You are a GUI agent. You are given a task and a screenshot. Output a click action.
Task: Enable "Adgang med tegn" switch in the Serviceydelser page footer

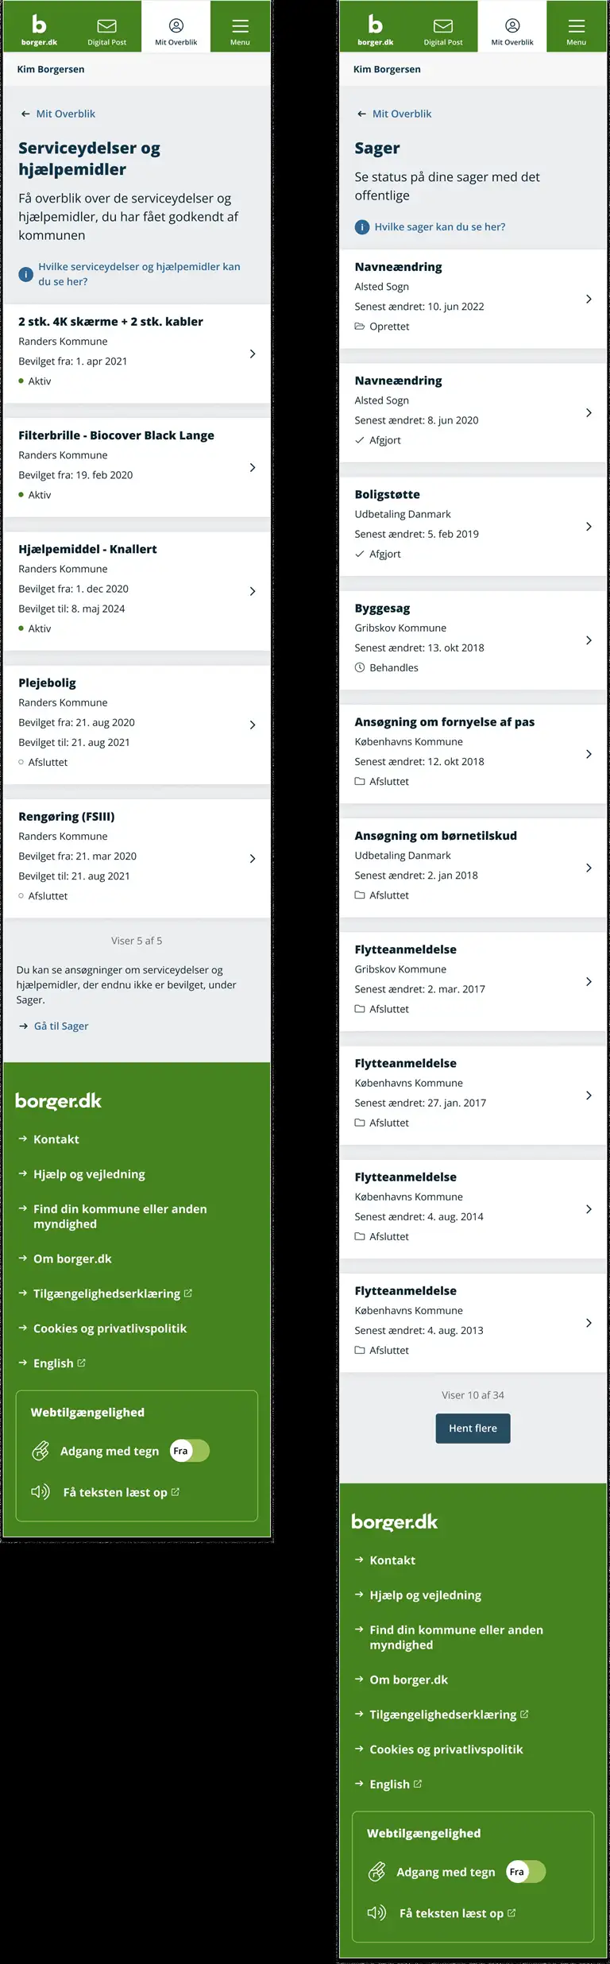tap(190, 1451)
